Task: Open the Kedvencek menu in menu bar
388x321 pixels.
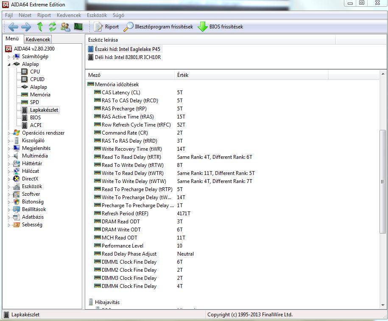Action: (69, 15)
